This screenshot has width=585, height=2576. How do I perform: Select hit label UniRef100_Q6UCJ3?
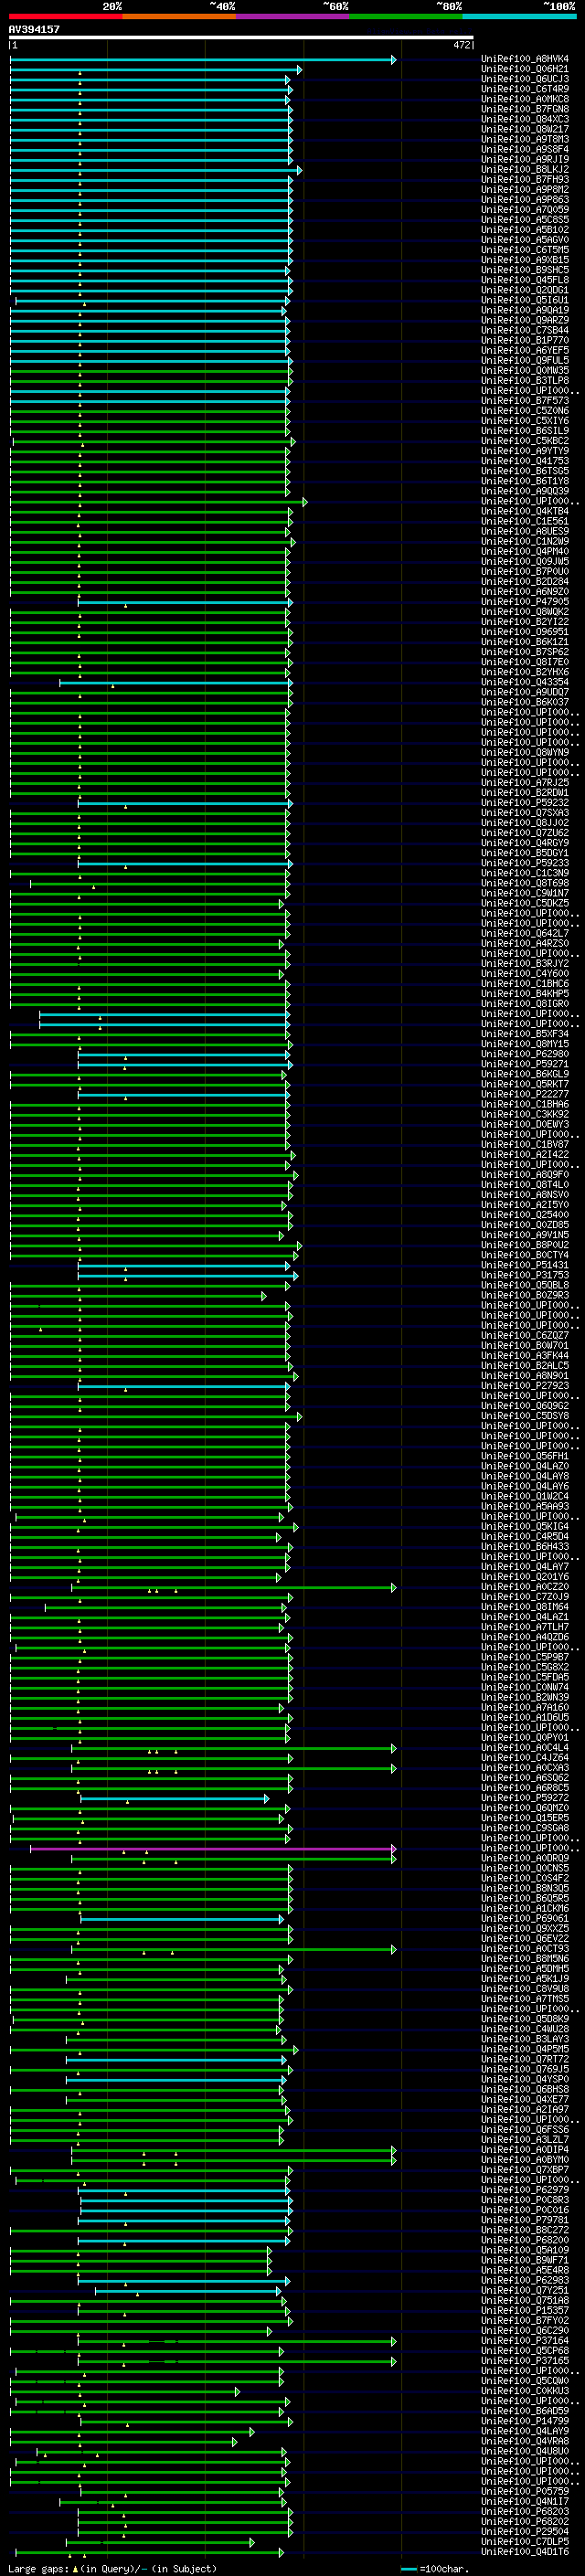tap(525, 79)
